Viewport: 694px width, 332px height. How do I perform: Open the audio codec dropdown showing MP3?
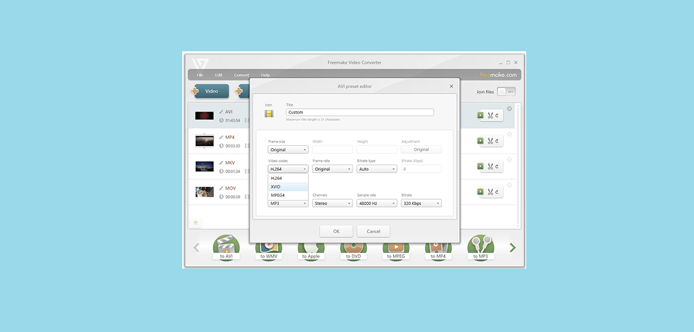pos(288,203)
